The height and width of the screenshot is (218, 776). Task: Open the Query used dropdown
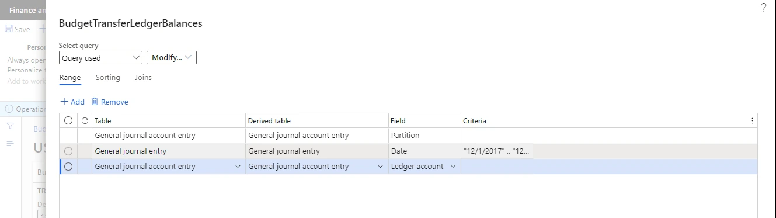coord(100,58)
